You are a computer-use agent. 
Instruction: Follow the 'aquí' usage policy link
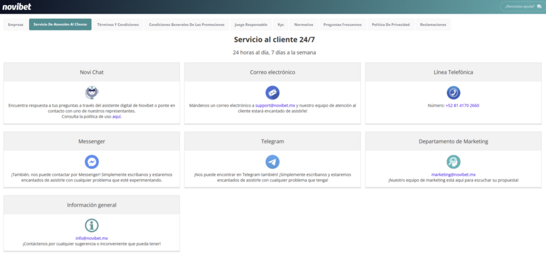(x=117, y=117)
